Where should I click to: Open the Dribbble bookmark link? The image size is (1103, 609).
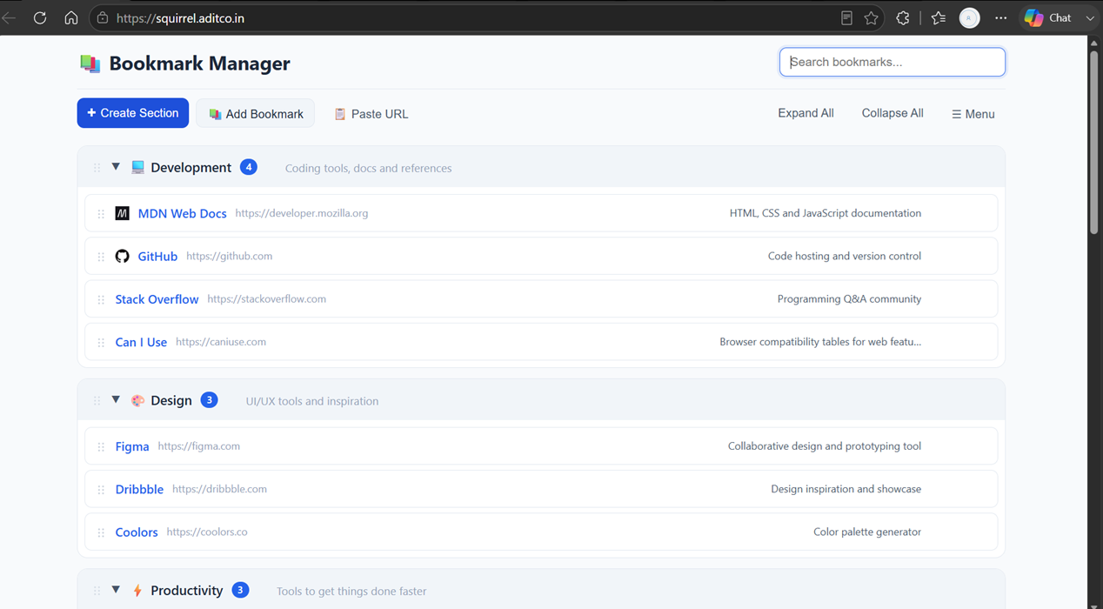(x=139, y=489)
